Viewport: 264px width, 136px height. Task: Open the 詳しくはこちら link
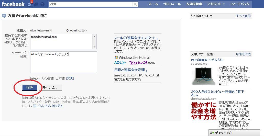(42, 106)
